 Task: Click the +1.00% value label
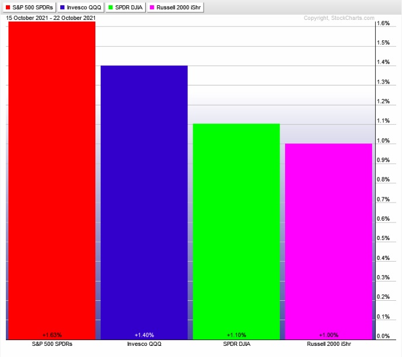[x=329, y=335]
